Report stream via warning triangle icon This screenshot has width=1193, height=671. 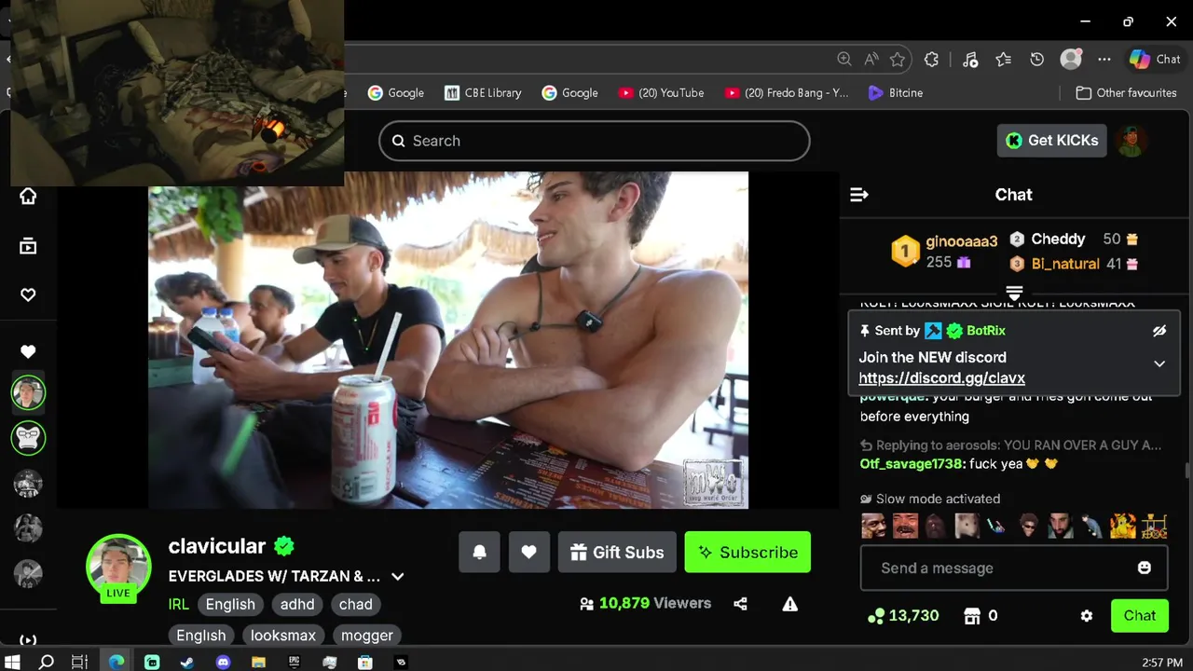coord(790,604)
